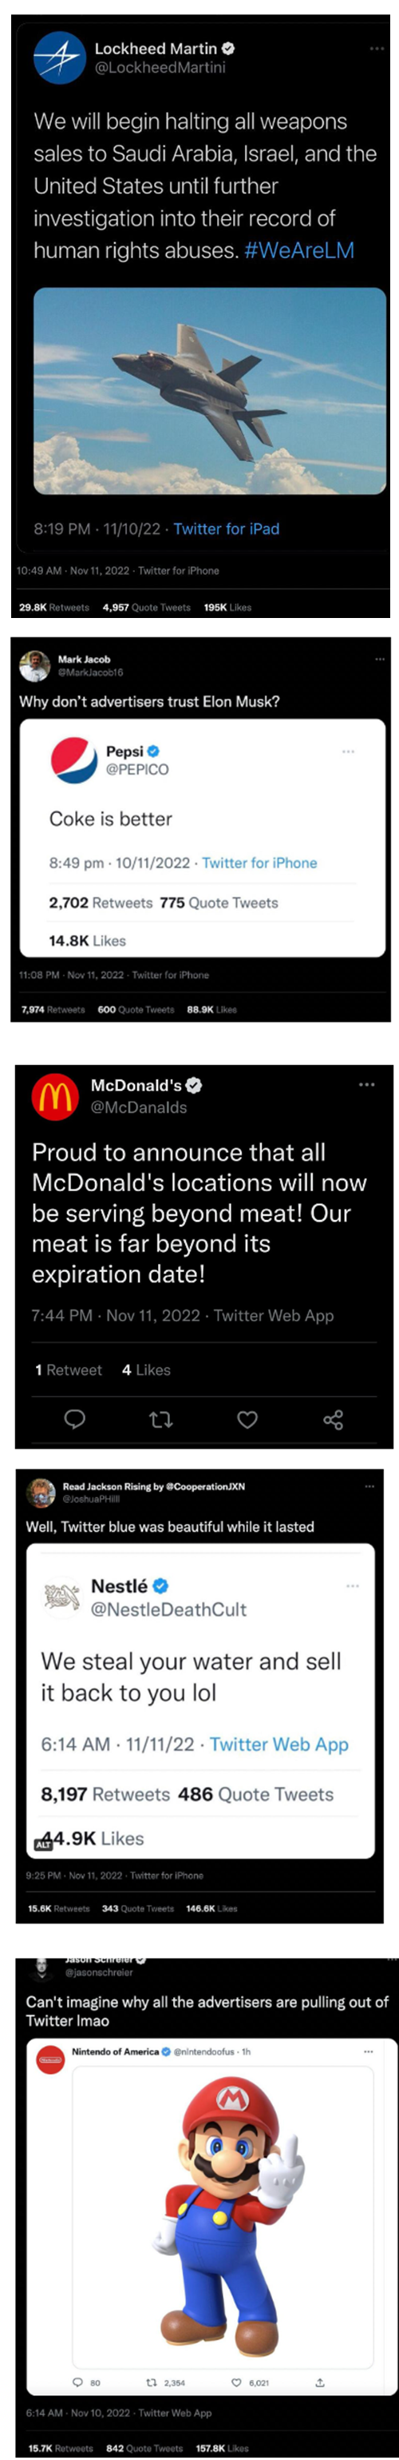Click the McDonald's golden arches avatar
The height and width of the screenshot is (2460, 399).
[55, 1095]
